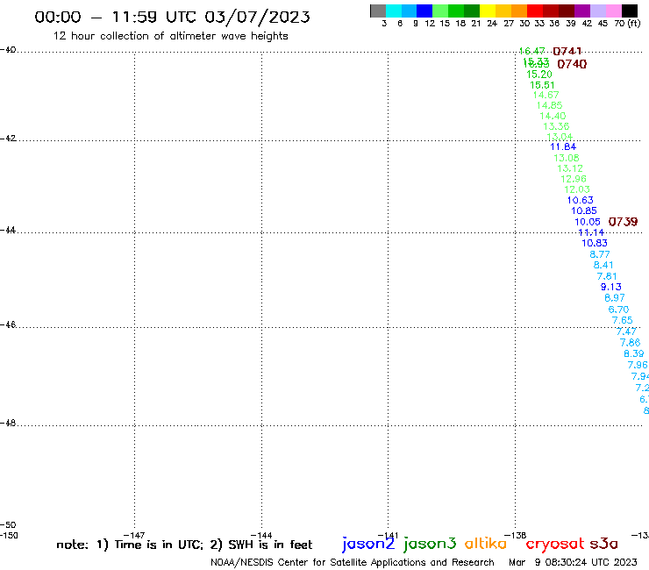This screenshot has width=649, height=570.
Task: Click the yellow swatch in the color scale
Action: tap(488, 11)
